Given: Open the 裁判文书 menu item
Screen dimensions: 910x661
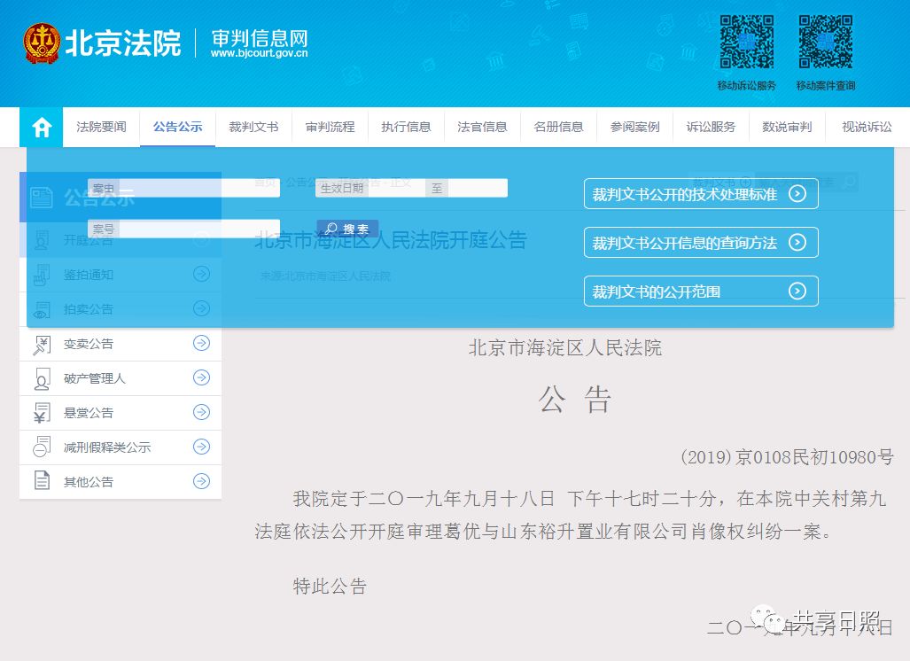Looking at the screenshot, I should [x=253, y=127].
